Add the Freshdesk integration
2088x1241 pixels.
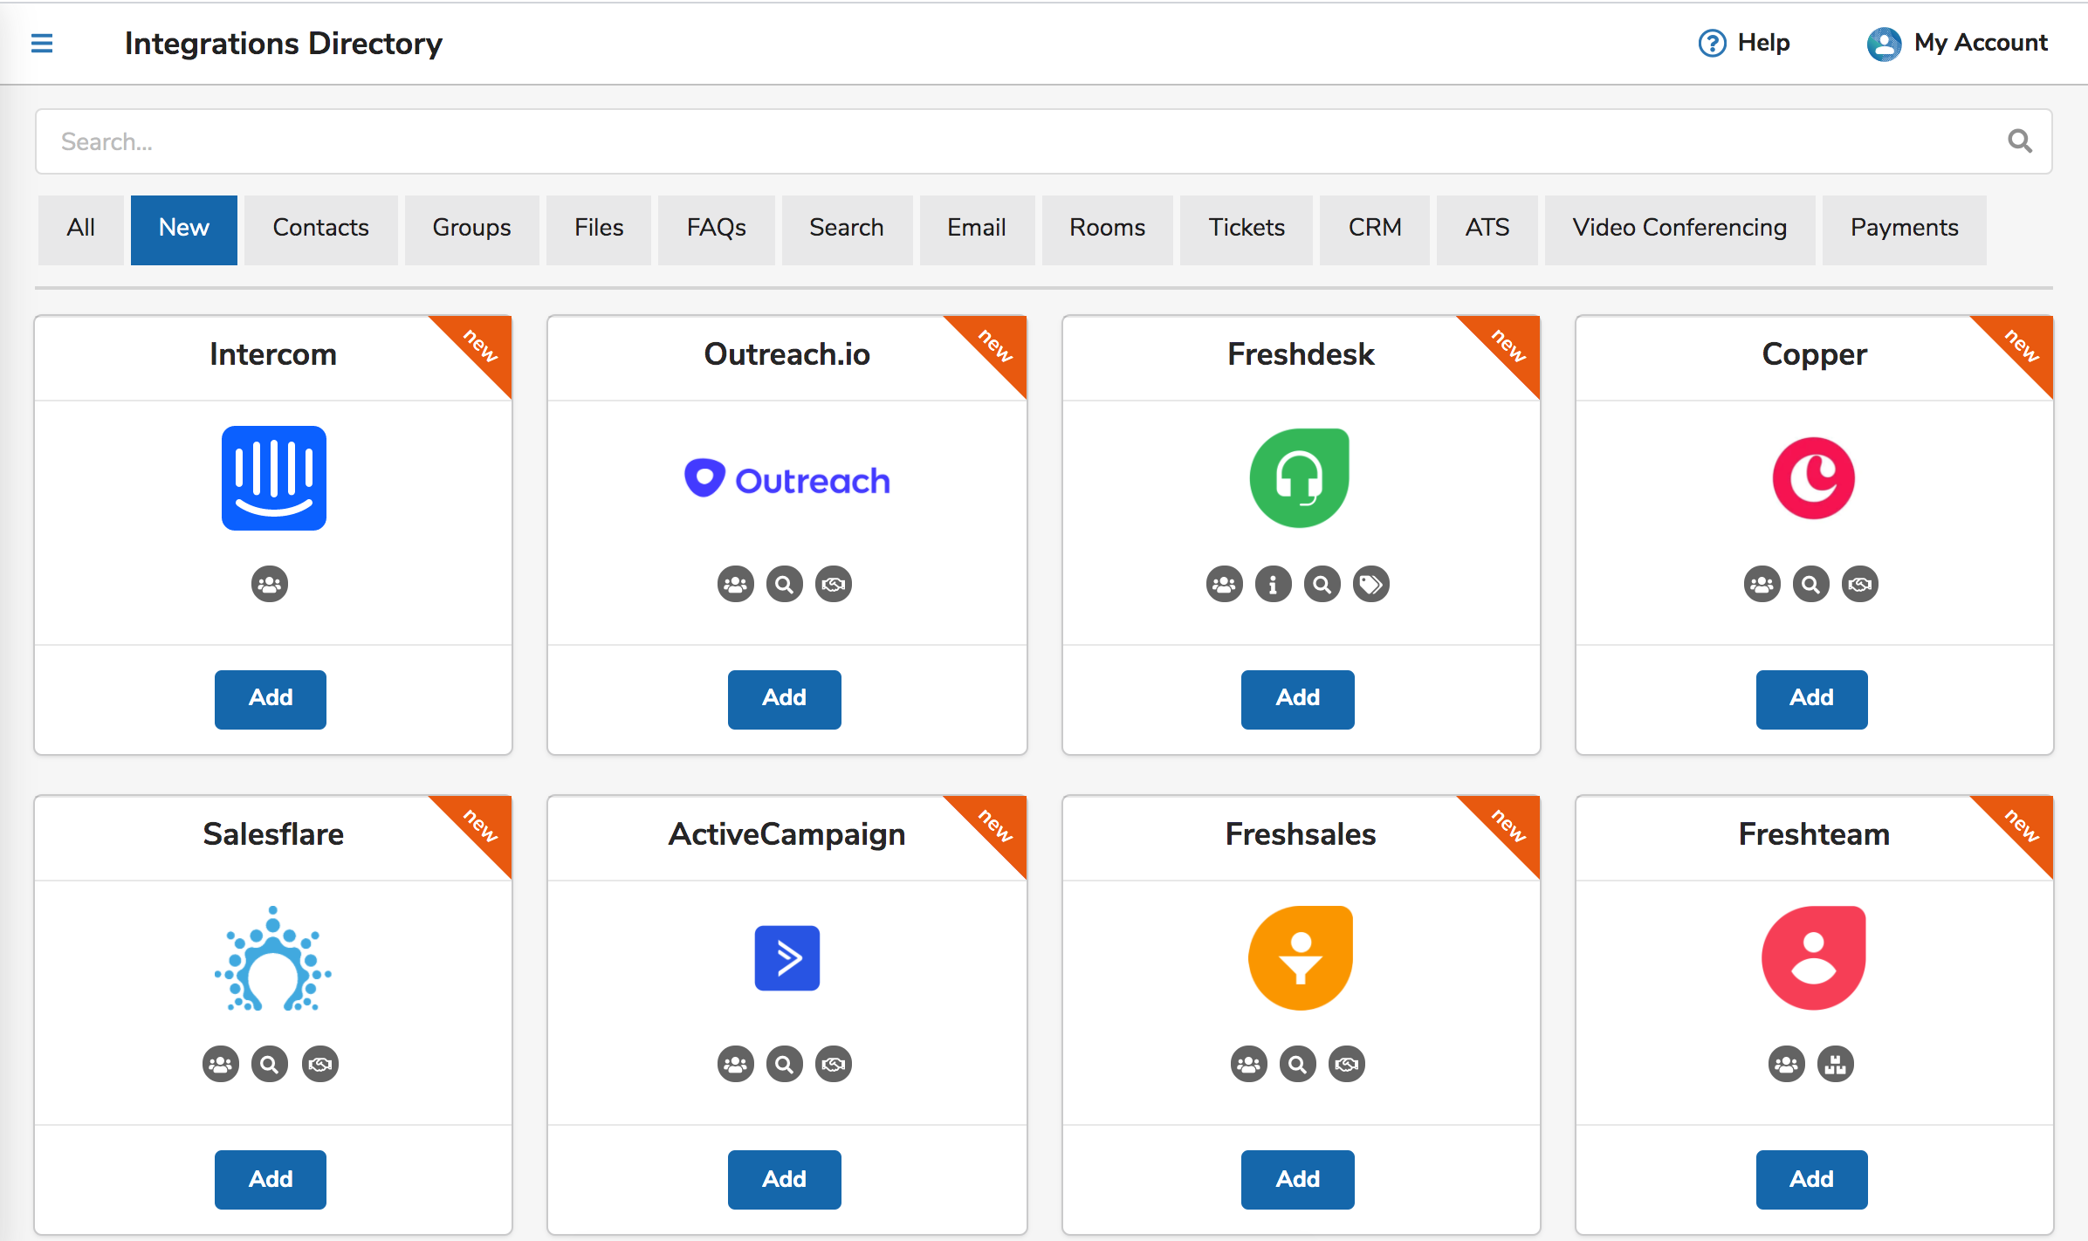(1298, 699)
